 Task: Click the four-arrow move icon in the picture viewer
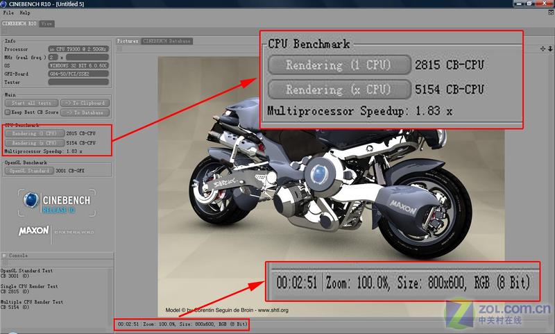coord(543,49)
